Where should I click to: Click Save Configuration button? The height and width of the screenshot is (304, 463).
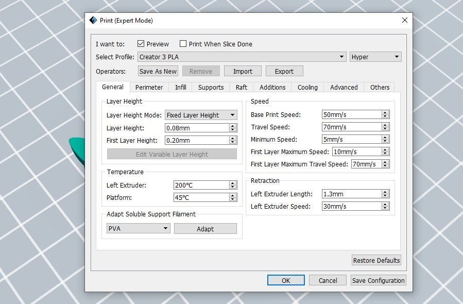pos(378,281)
